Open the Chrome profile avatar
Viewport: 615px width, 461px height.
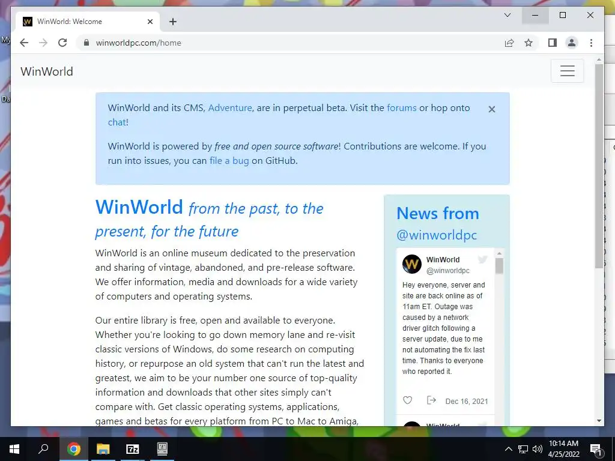[572, 43]
